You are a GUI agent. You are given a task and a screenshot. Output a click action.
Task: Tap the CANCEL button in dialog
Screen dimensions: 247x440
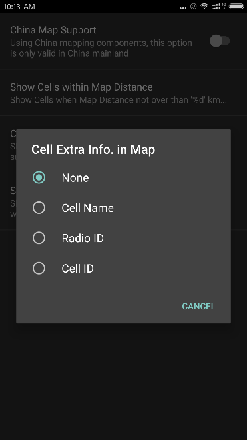(x=199, y=306)
